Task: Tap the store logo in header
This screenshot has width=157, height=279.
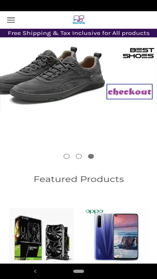Action: click(x=79, y=20)
